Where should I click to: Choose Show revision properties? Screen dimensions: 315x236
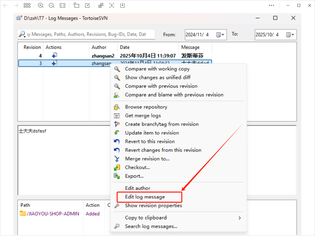tap(178, 206)
